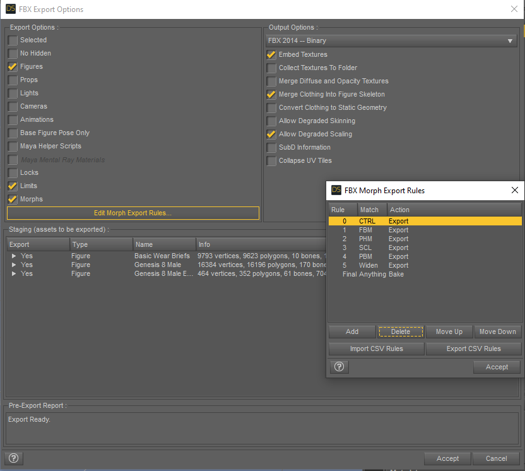Add a new morph export rule
Image resolution: width=525 pixels, height=471 pixels.
352,331
